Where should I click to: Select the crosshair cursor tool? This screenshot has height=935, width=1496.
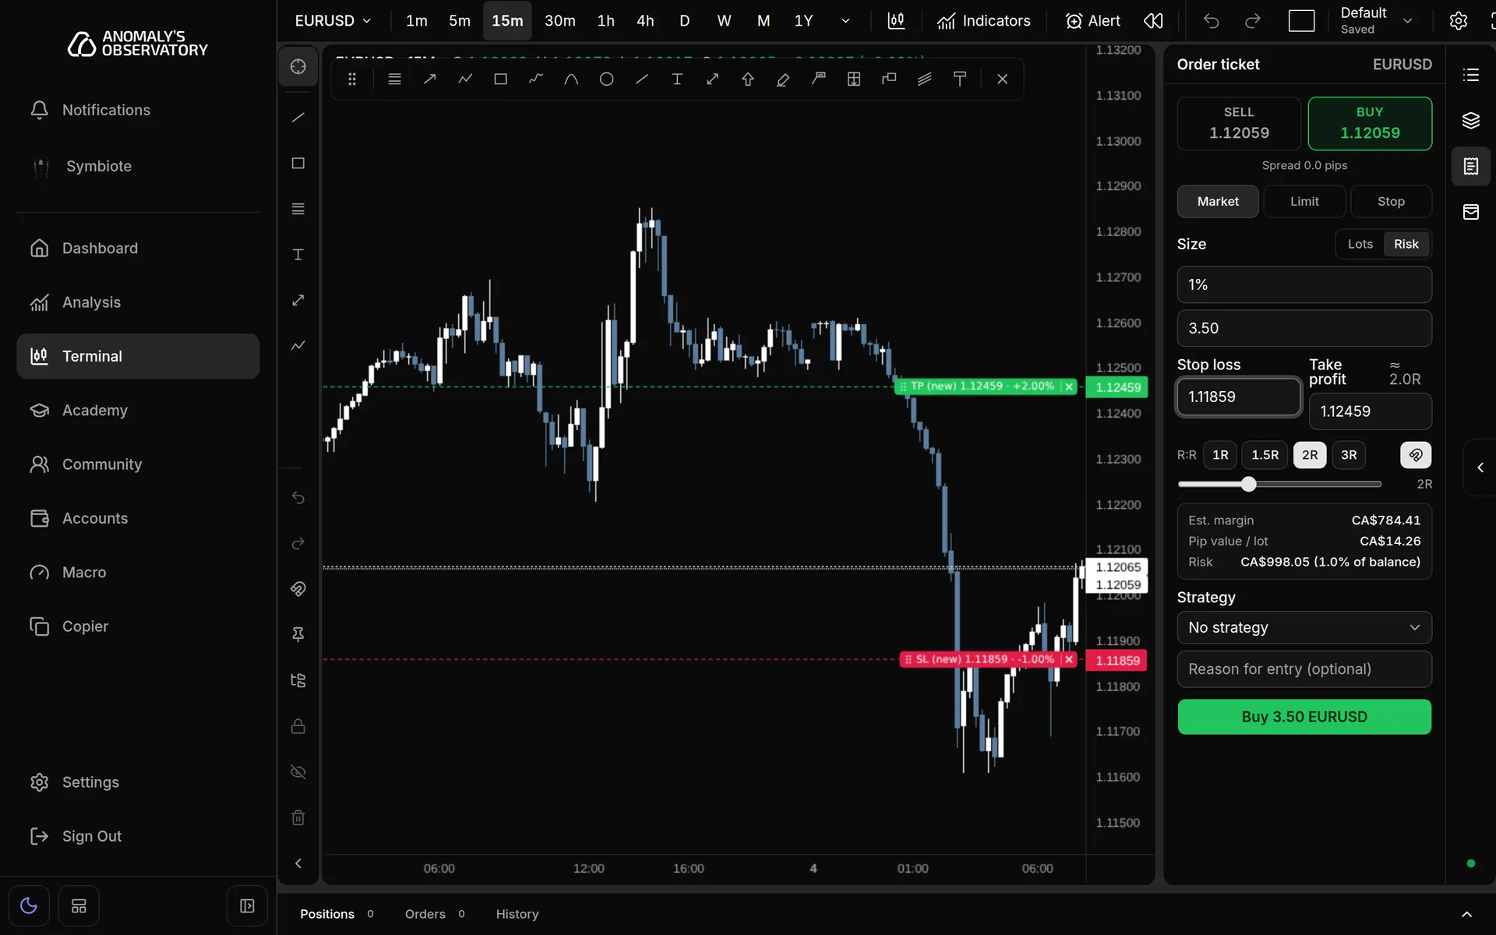click(x=298, y=67)
